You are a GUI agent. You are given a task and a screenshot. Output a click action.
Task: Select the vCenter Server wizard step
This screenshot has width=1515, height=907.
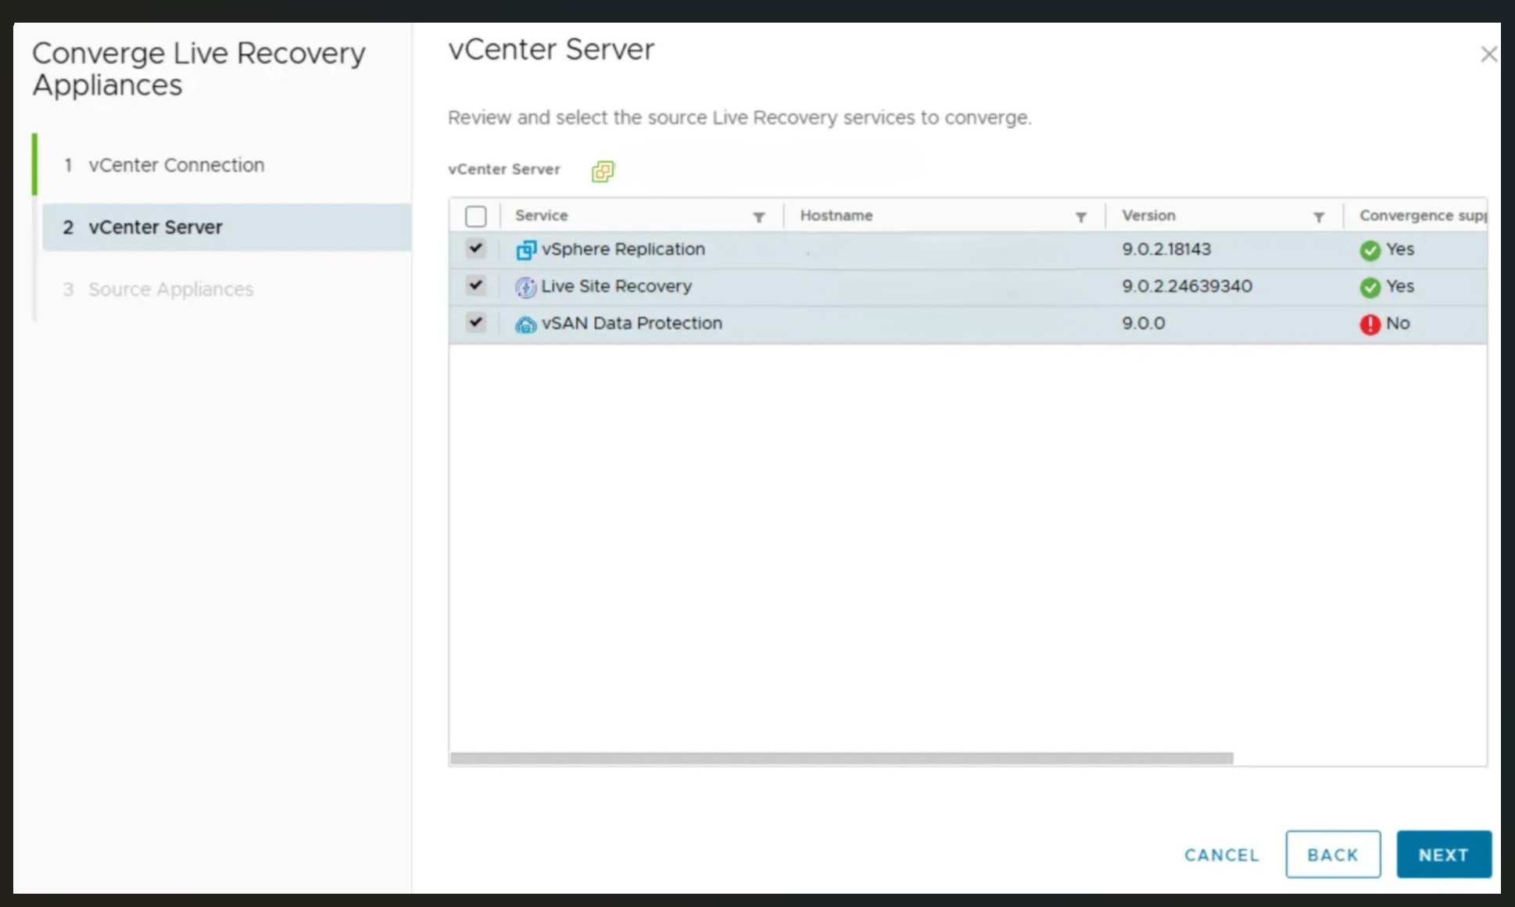click(x=155, y=228)
